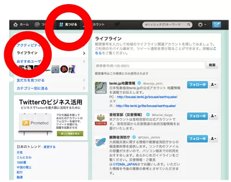Open 総務省消防庁 FDMA avatar icon
This screenshot has height=182, width=231.
click(101, 142)
